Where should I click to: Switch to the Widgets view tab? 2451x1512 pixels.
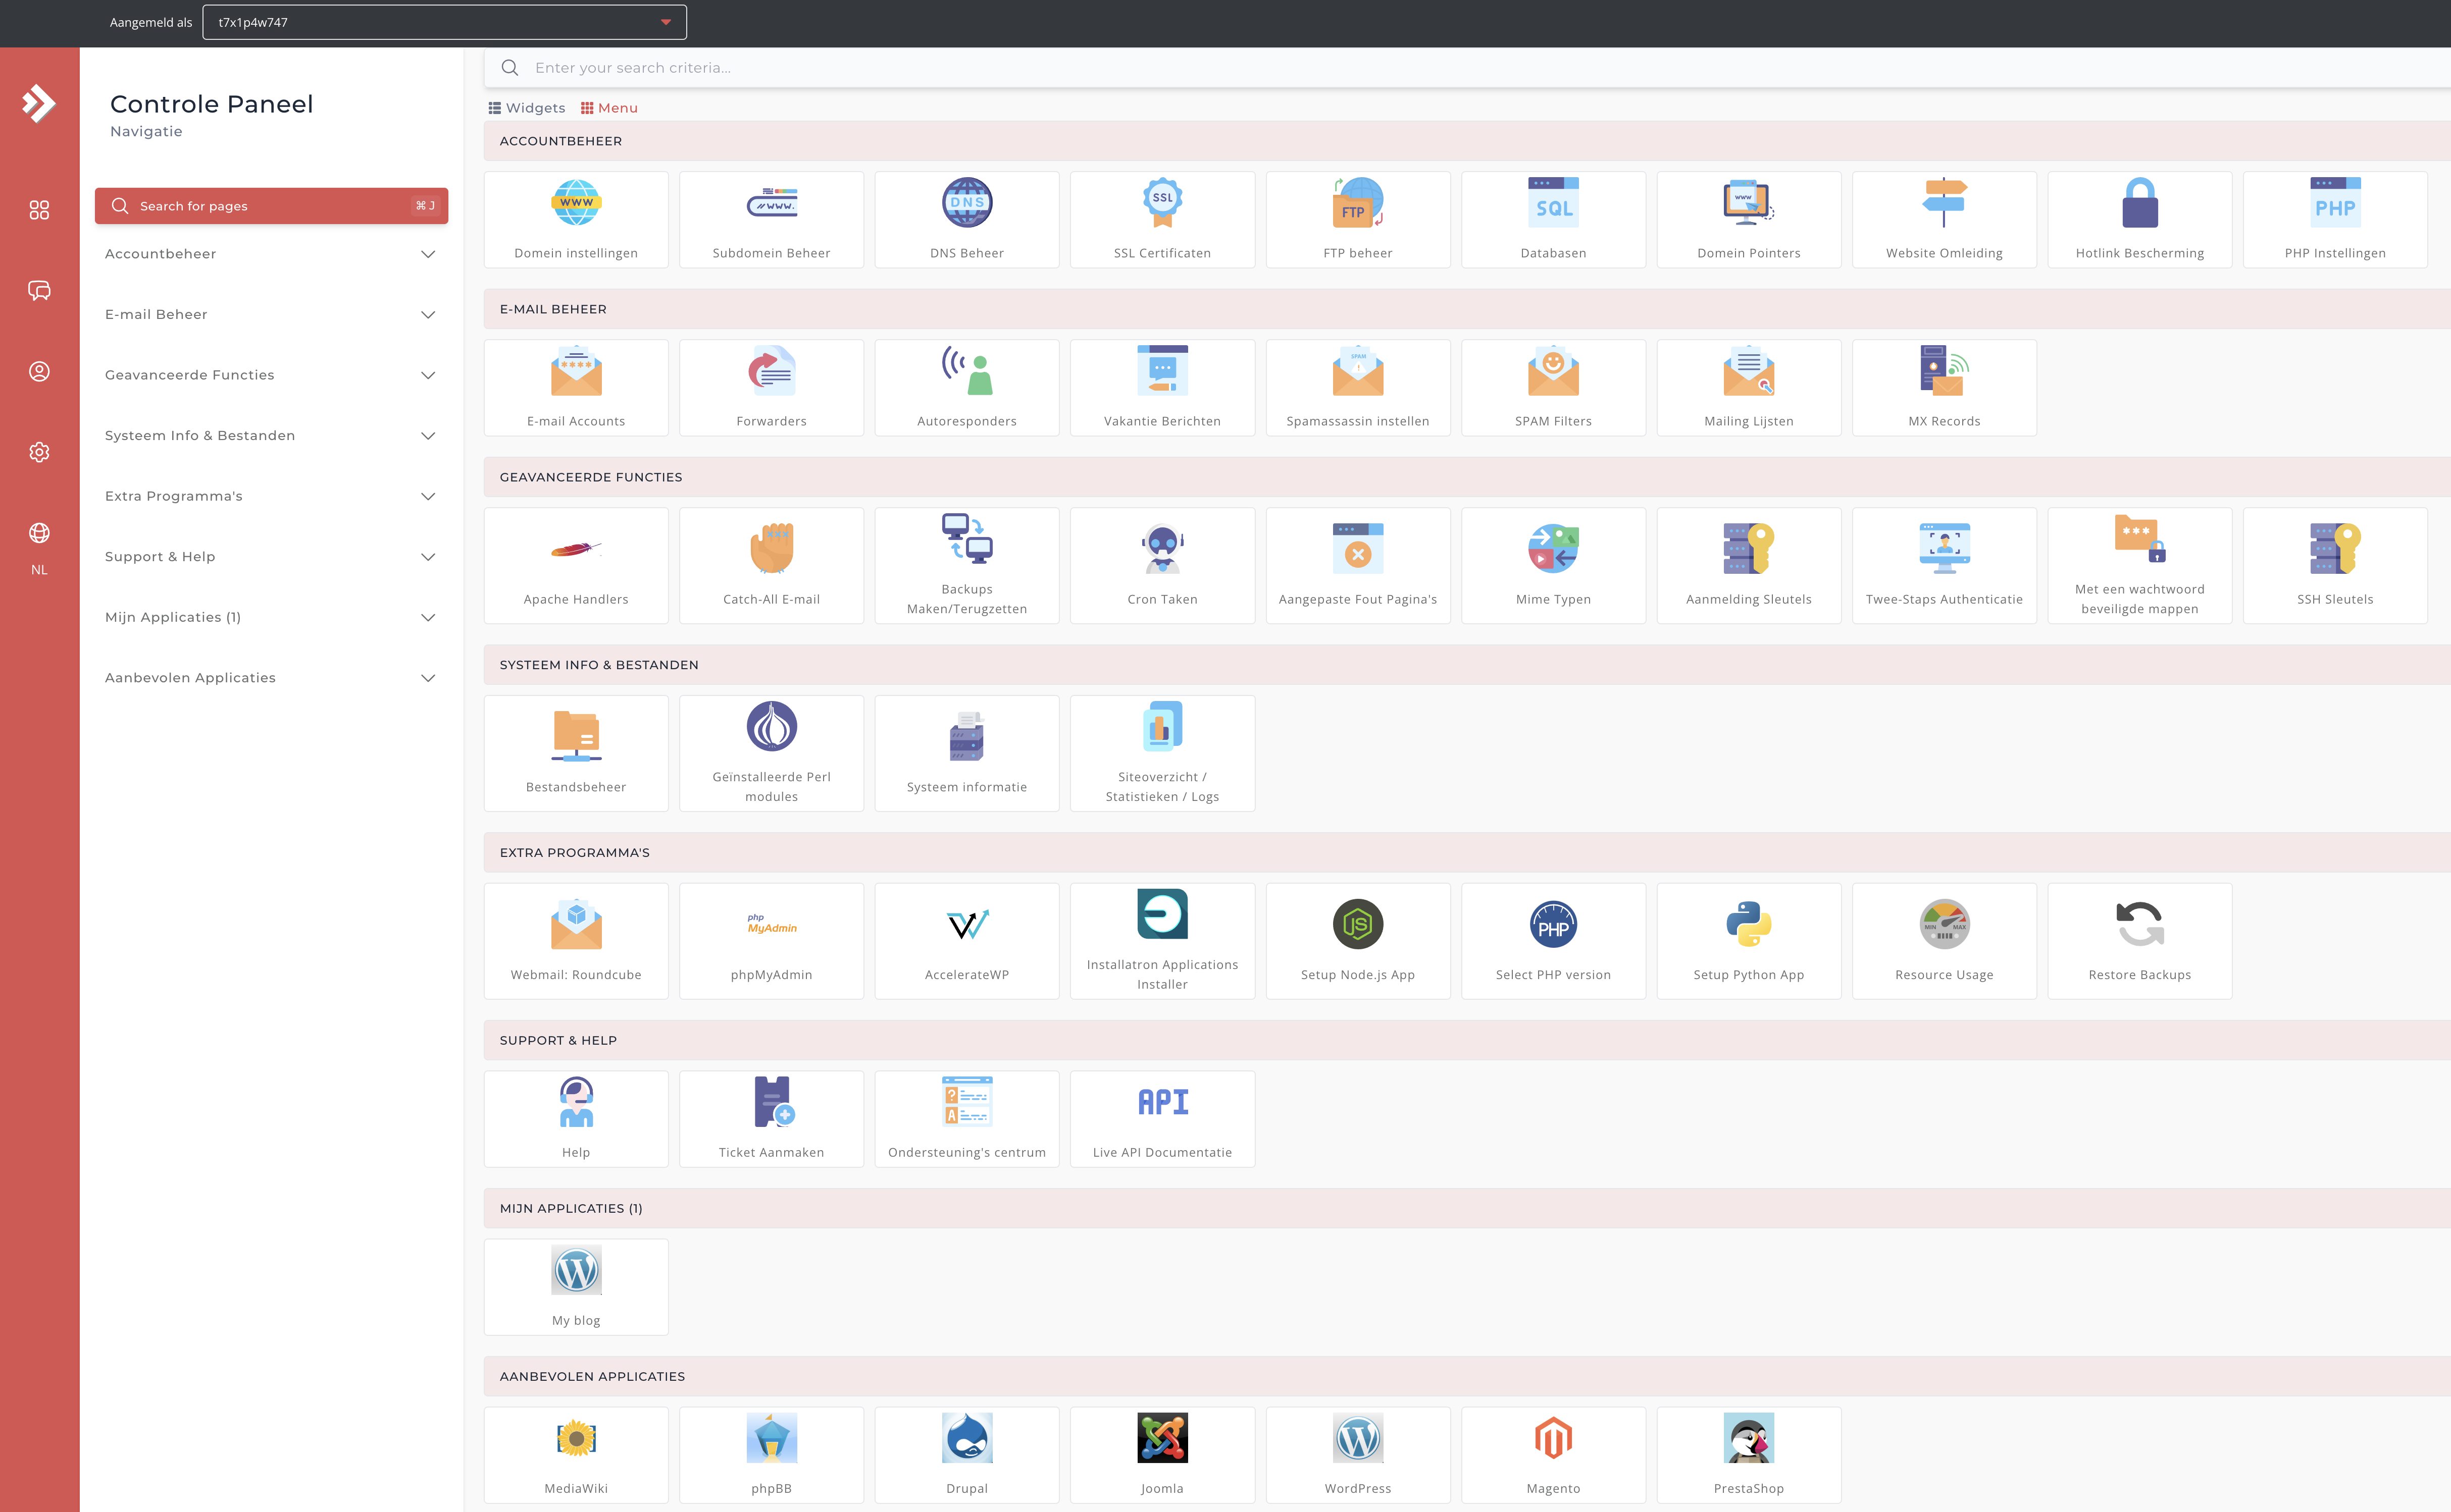pos(526,108)
